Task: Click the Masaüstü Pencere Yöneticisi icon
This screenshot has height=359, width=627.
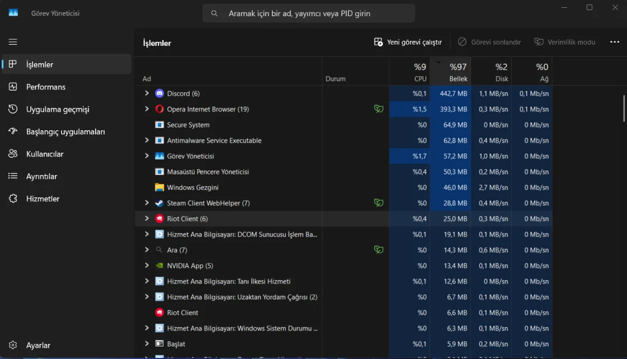Action: (x=159, y=172)
